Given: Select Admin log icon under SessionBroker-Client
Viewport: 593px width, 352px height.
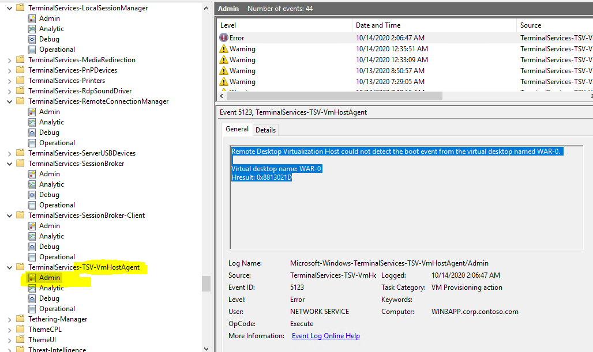Looking at the screenshot, I should tap(32, 226).
